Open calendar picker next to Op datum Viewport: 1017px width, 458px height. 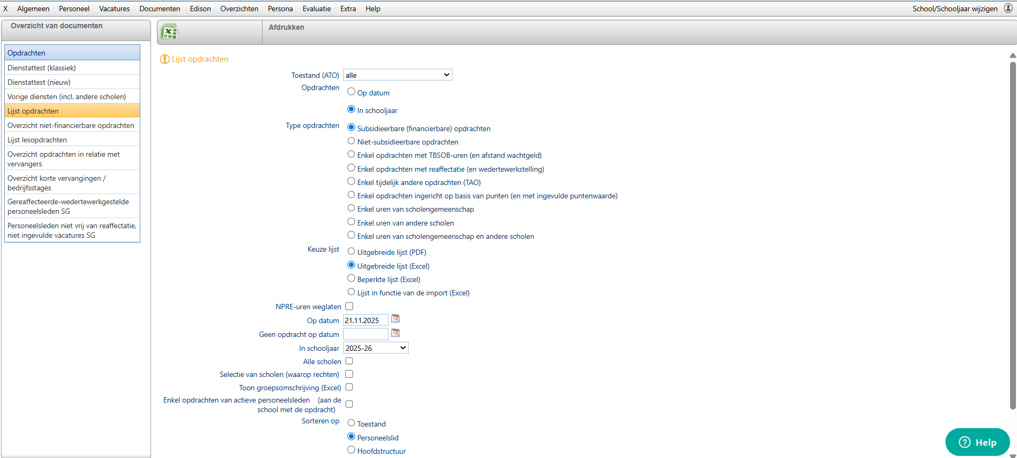[x=395, y=319]
